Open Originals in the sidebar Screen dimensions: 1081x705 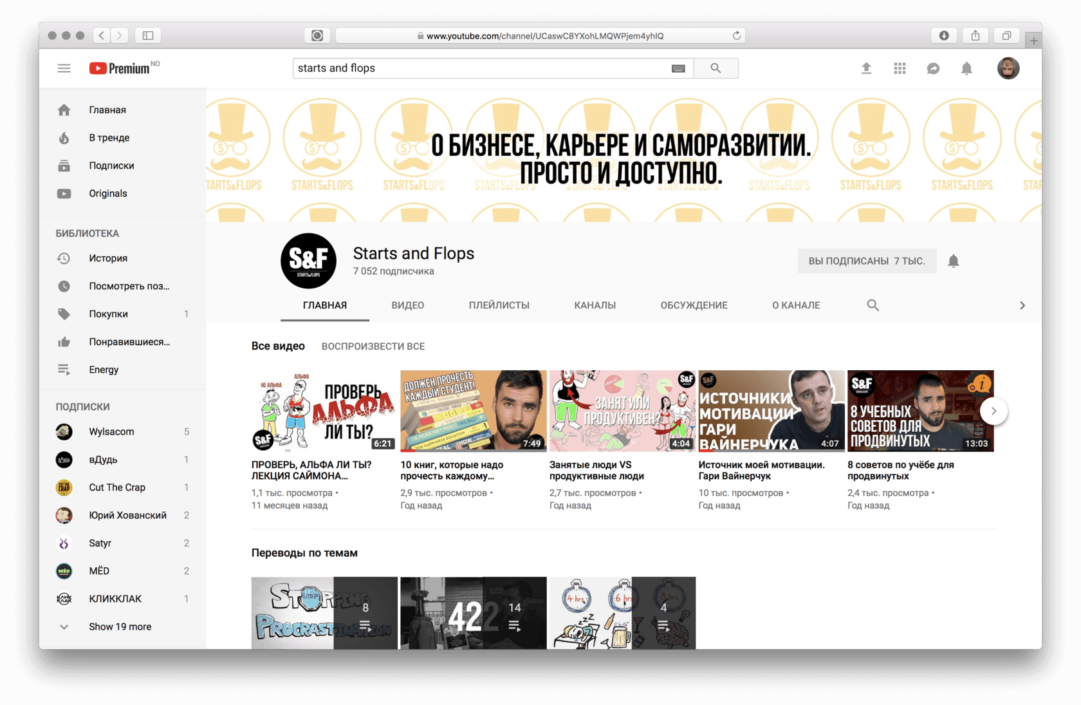point(122,193)
